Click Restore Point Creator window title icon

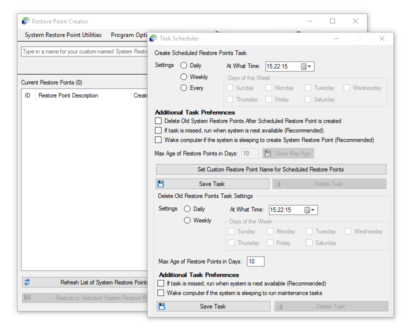point(25,21)
